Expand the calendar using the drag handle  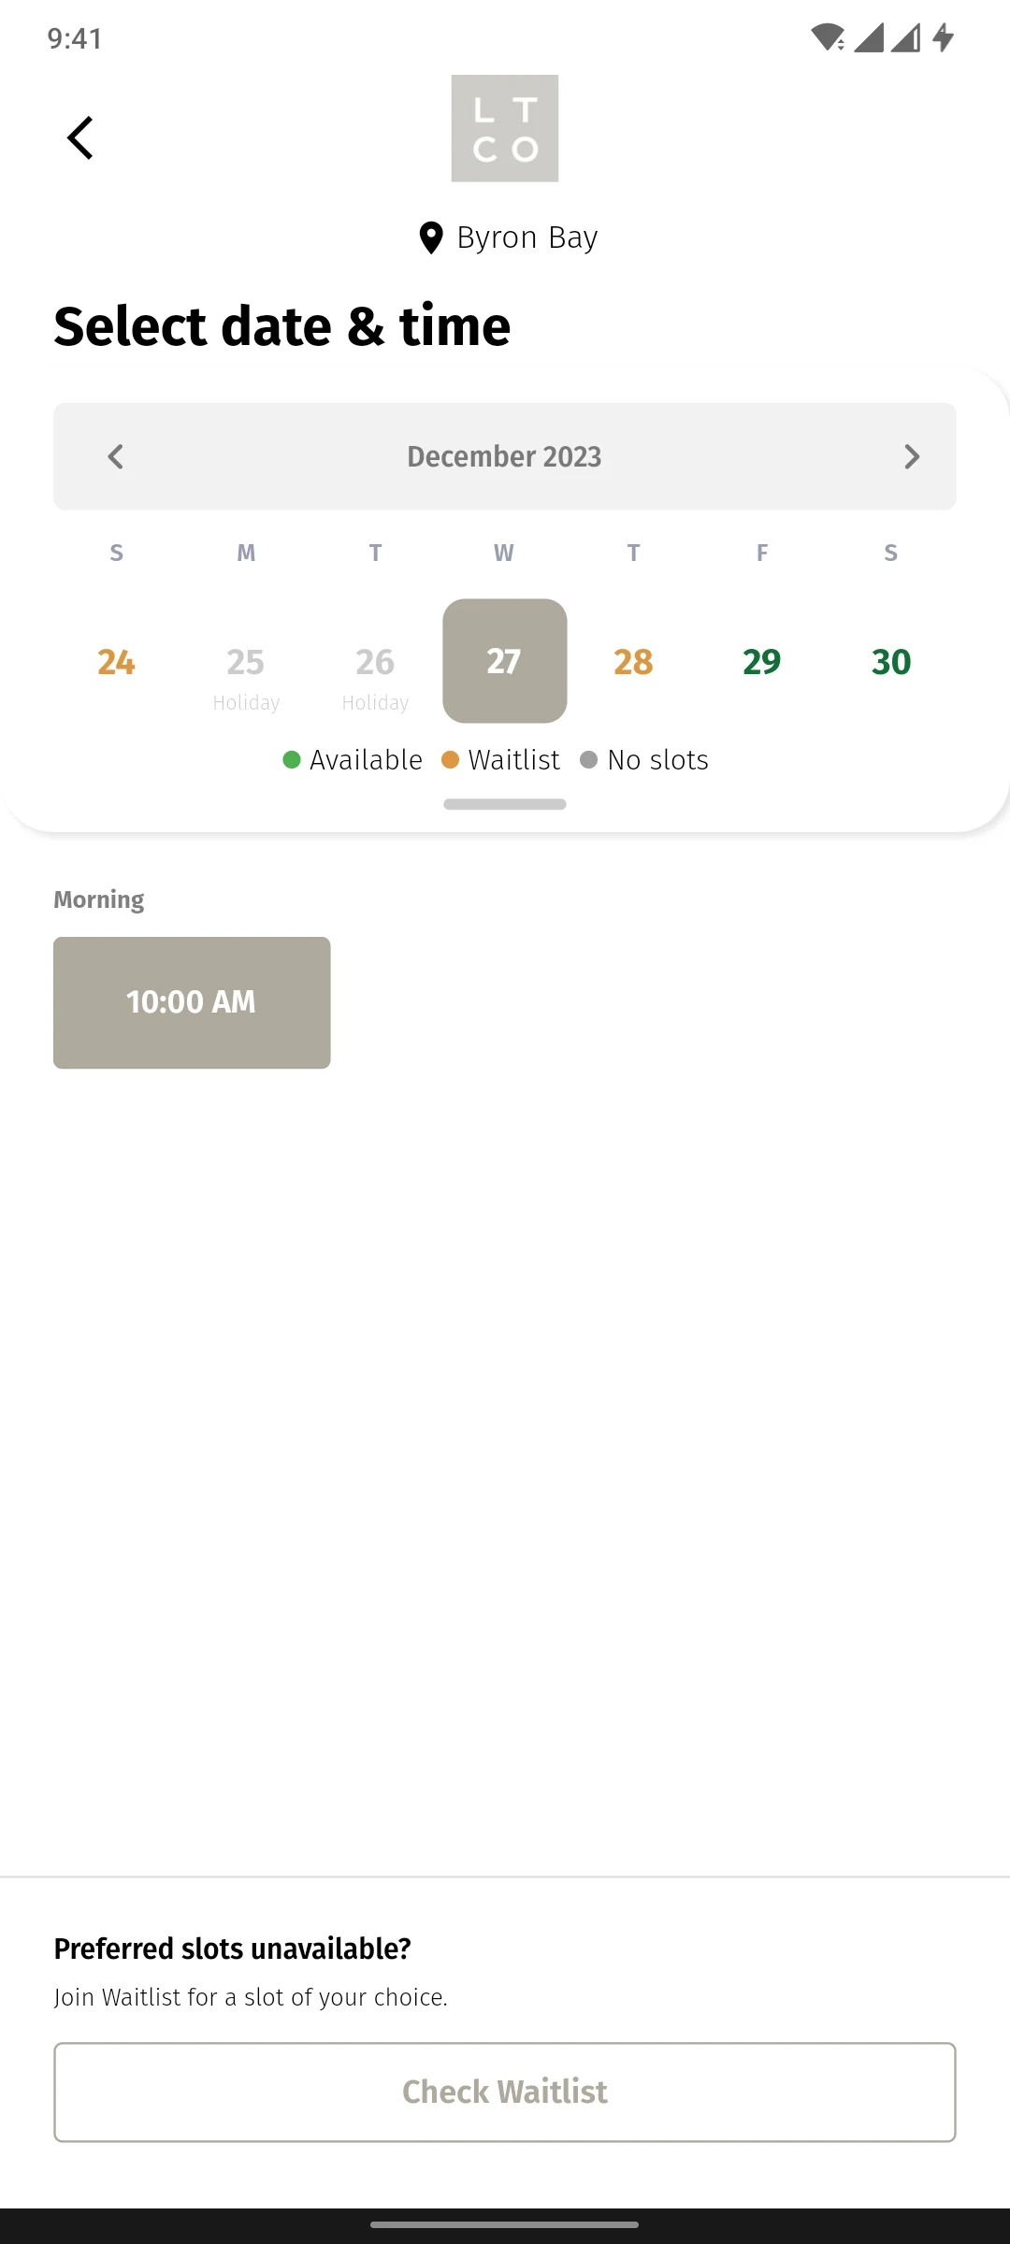[x=505, y=804]
